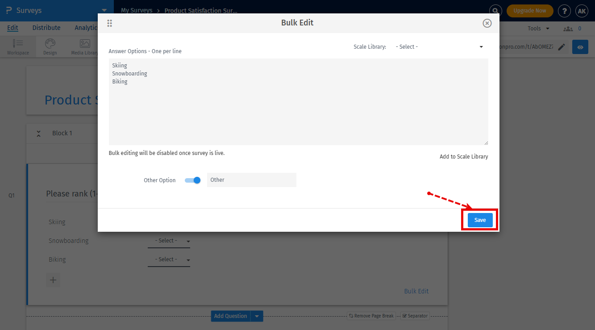Save the Bulk Edit changes
Viewport: 595px width, 330px height.
click(x=479, y=220)
